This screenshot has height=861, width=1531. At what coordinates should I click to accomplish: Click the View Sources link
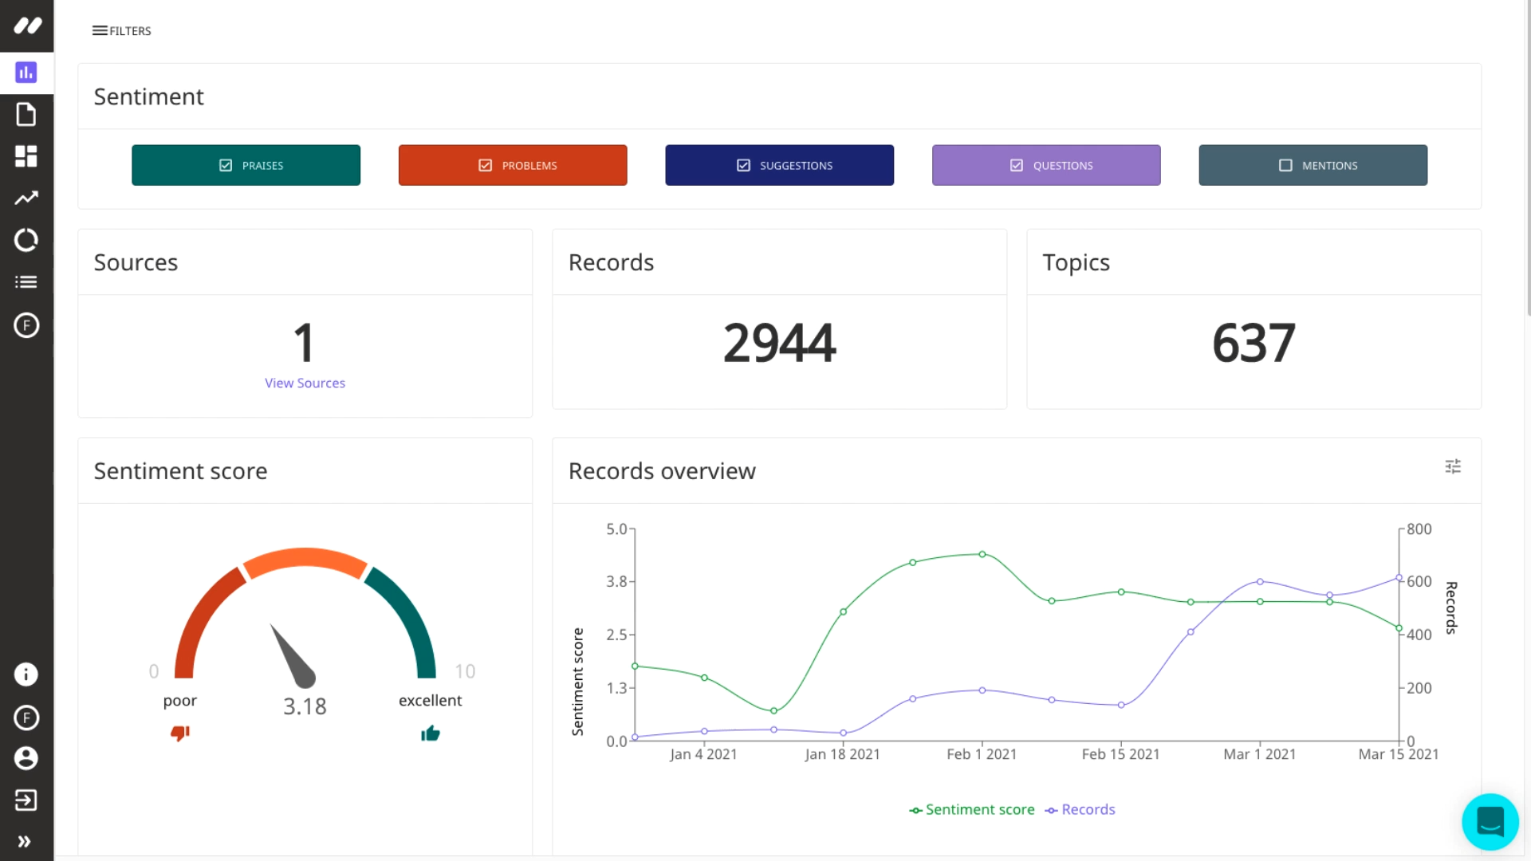tap(305, 383)
